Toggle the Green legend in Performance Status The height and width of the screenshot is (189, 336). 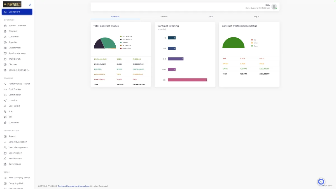255,46
